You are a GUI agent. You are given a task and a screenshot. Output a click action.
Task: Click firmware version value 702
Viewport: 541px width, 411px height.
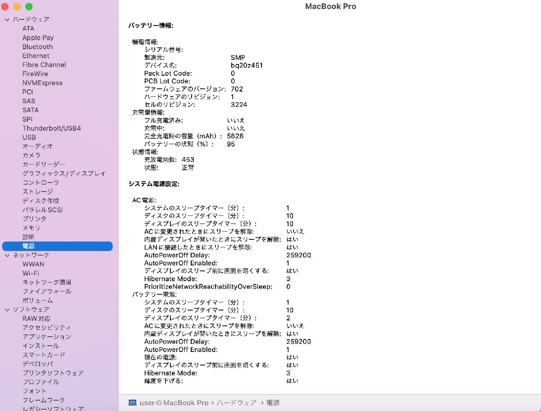237,89
